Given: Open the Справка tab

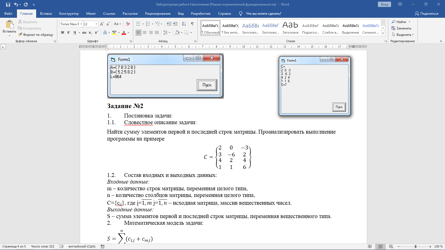Looking at the screenshot, I should pos(224,14).
